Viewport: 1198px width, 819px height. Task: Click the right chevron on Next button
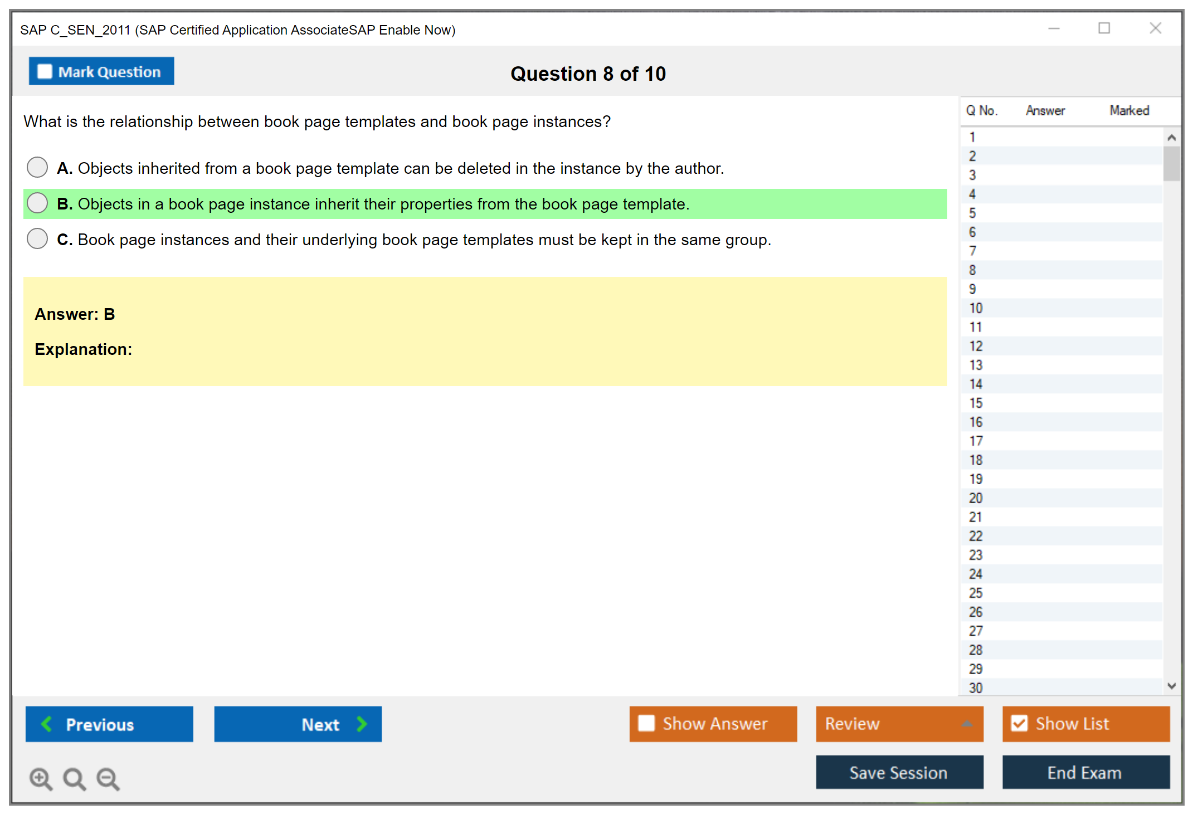[362, 724]
